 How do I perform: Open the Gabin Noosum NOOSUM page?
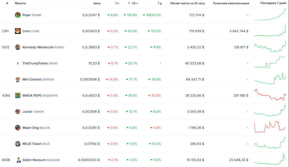[41, 160]
